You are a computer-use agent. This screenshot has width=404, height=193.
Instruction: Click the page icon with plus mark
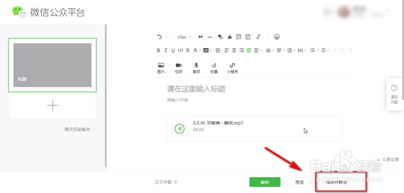239,37
